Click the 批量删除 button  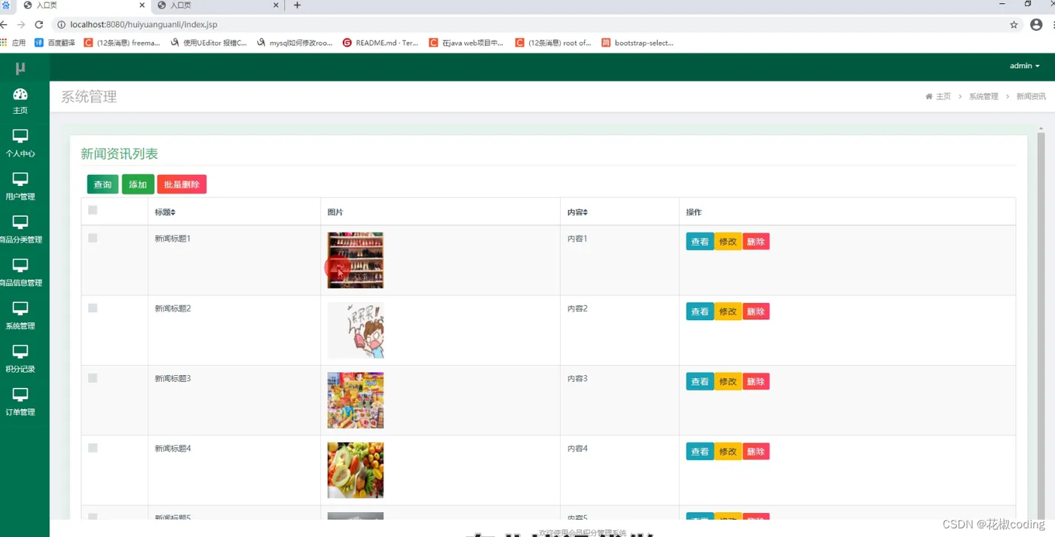click(182, 185)
